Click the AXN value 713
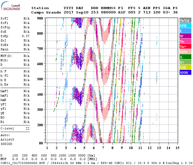The image size is (193, 165). tap(147, 12)
